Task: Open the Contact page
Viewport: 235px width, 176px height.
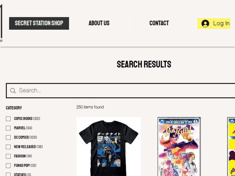Action: click(x=159, y=23)
